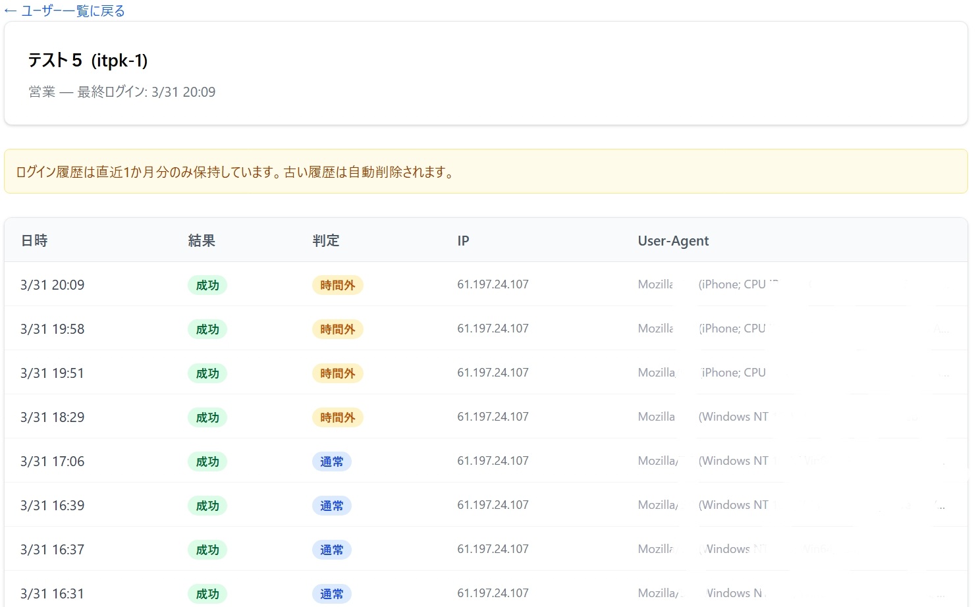Click 通常 badge in 3/31 16:39 row

331,506
